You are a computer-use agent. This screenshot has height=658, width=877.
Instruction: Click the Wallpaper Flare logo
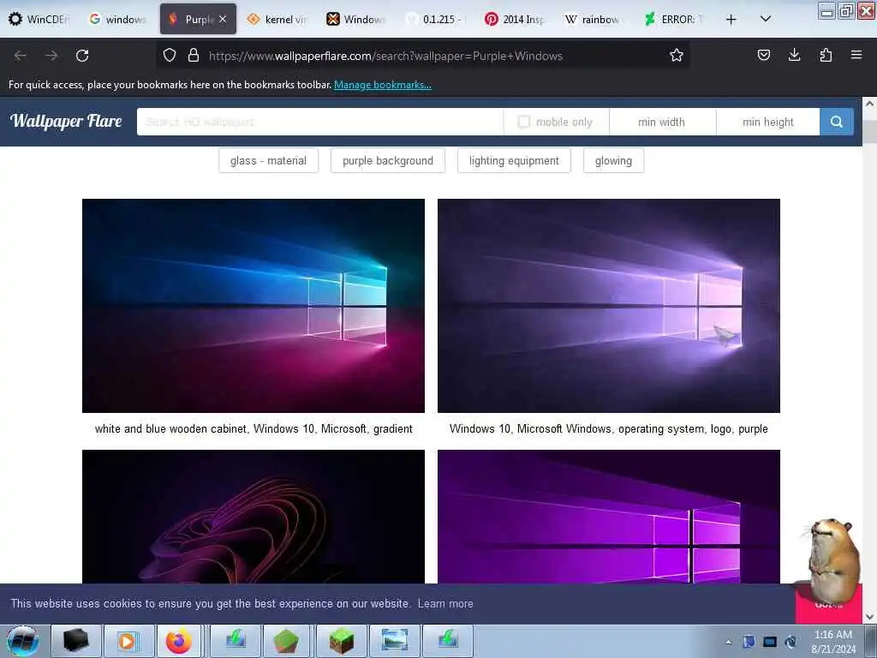click(x=66, y=121)
